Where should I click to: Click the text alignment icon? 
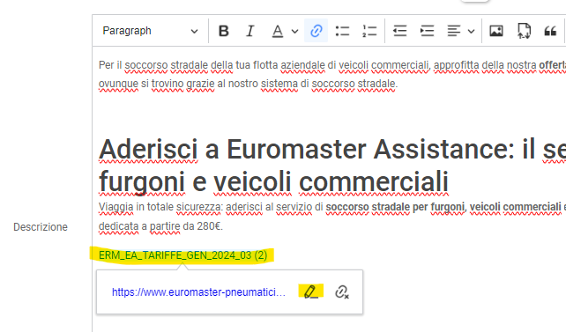coord(454,31)
